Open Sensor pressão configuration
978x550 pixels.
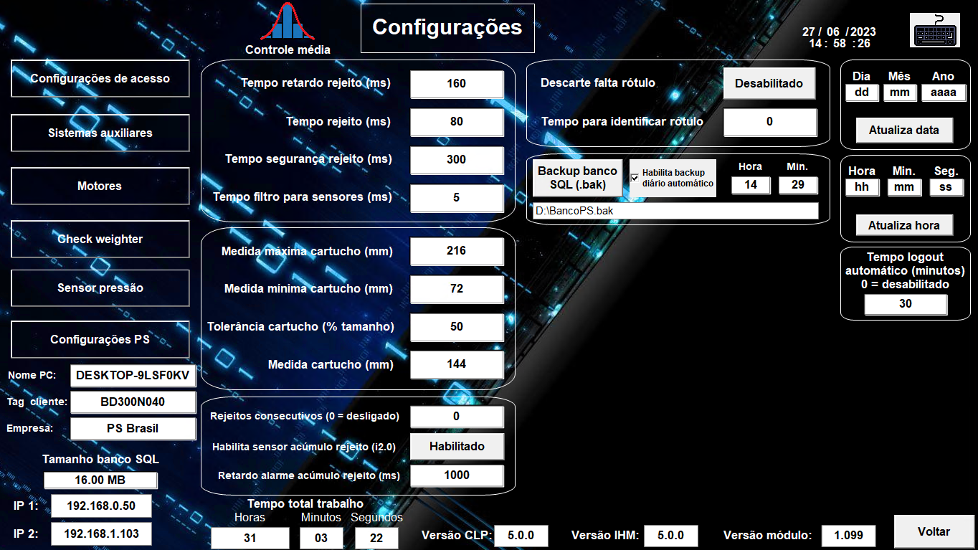click(x=100, y=288)
